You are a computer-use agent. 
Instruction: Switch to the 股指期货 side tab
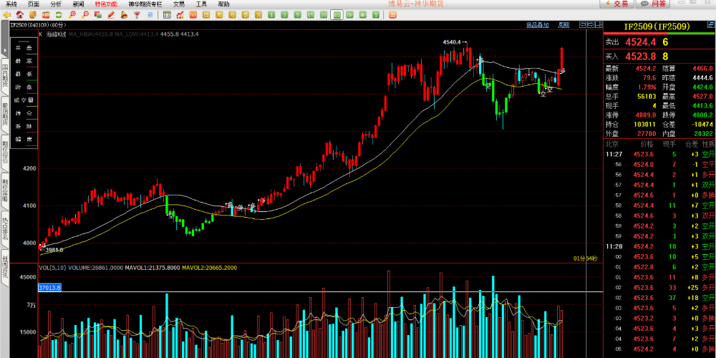[5, 114]
